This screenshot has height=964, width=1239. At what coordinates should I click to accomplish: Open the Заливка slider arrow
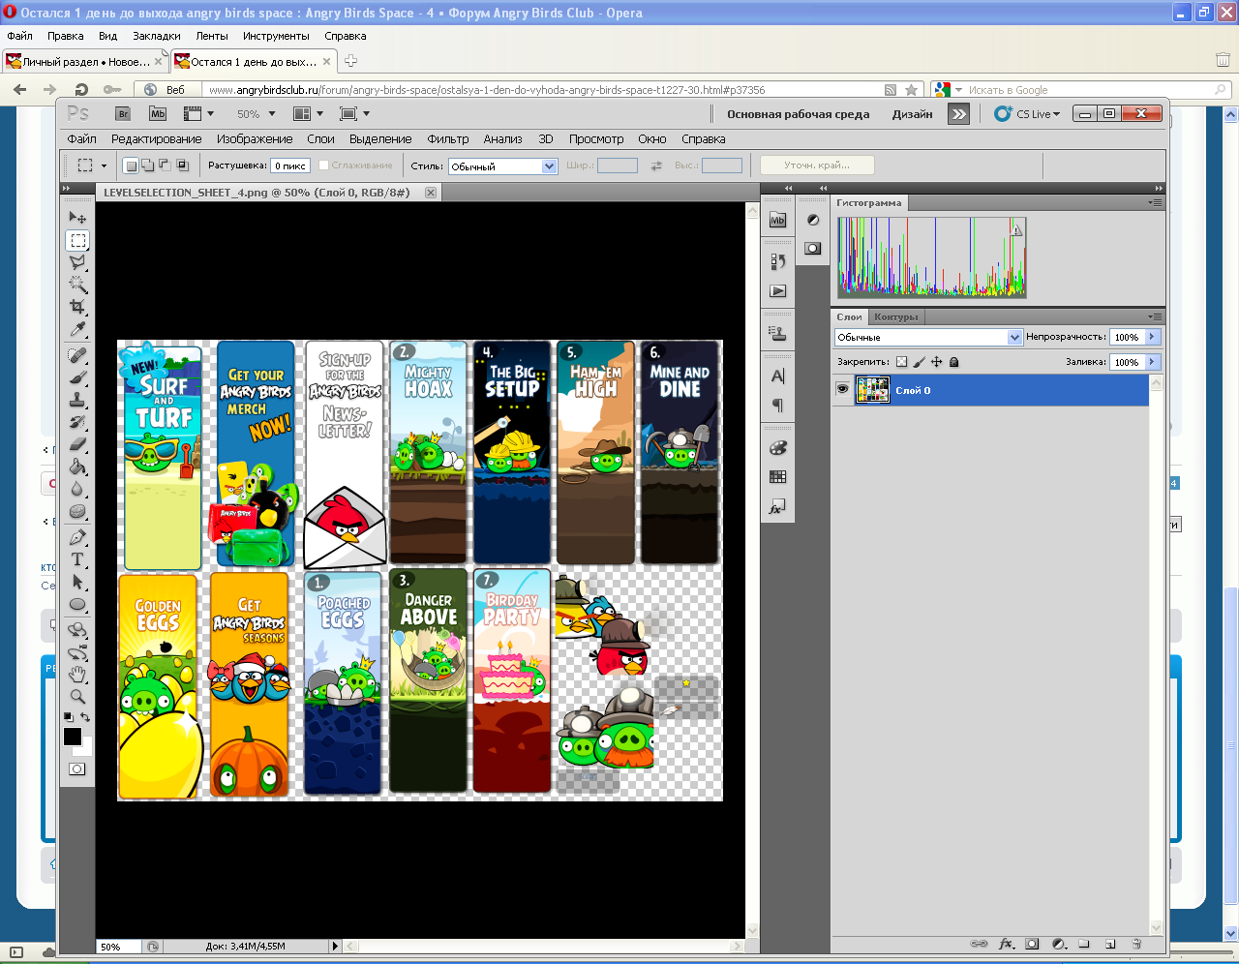1152,362
